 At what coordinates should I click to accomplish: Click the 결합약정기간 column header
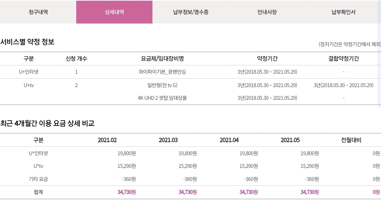tap(343, 59)
